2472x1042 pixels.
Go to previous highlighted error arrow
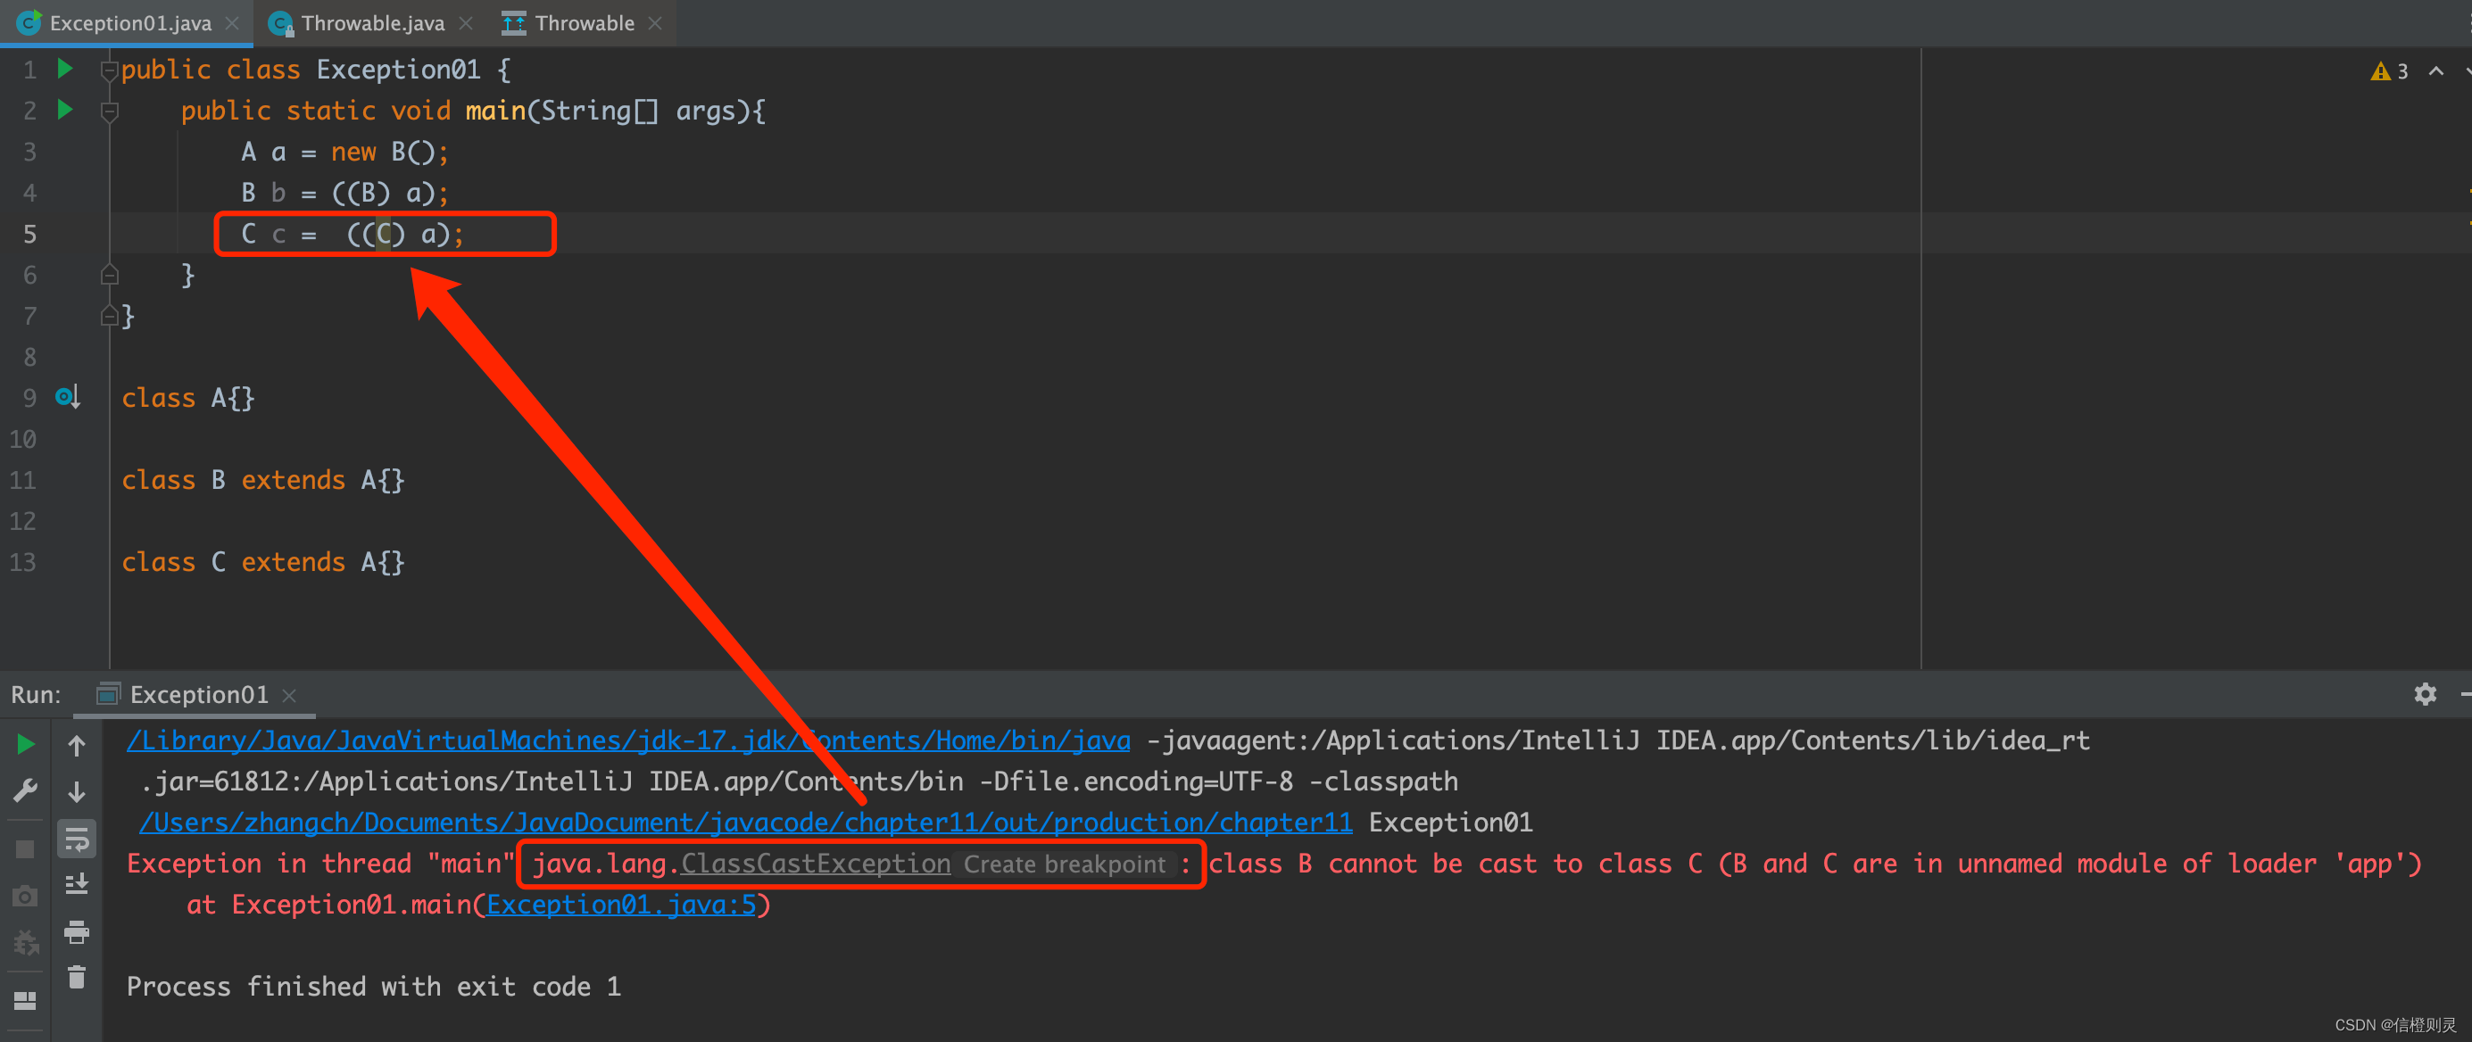2435,71
